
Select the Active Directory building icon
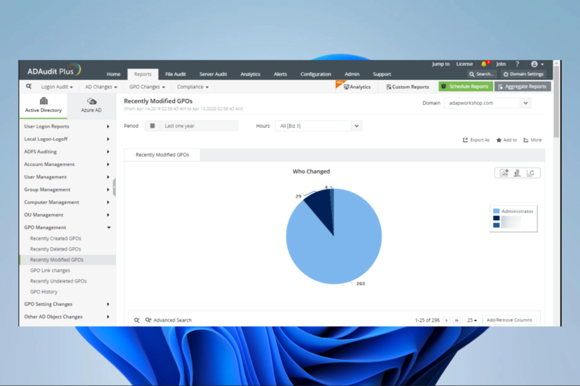click(44, 101)
